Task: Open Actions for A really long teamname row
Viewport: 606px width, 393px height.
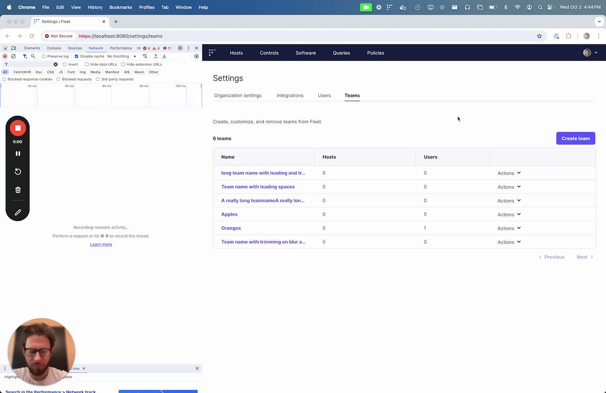Action: pyautogui.click(x=509, y=201)
